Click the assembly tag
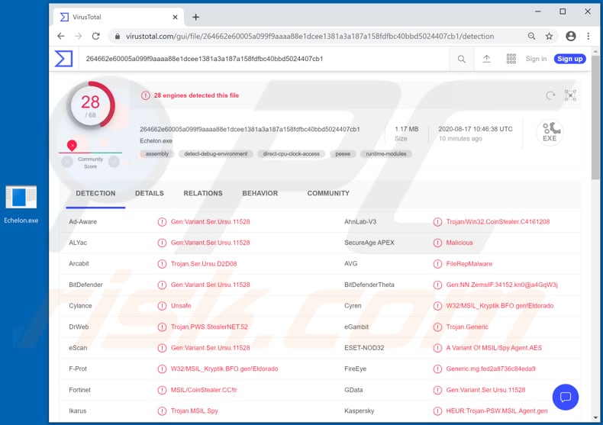The width and height of the screenshot is (603, 425). tap(157, 153)
